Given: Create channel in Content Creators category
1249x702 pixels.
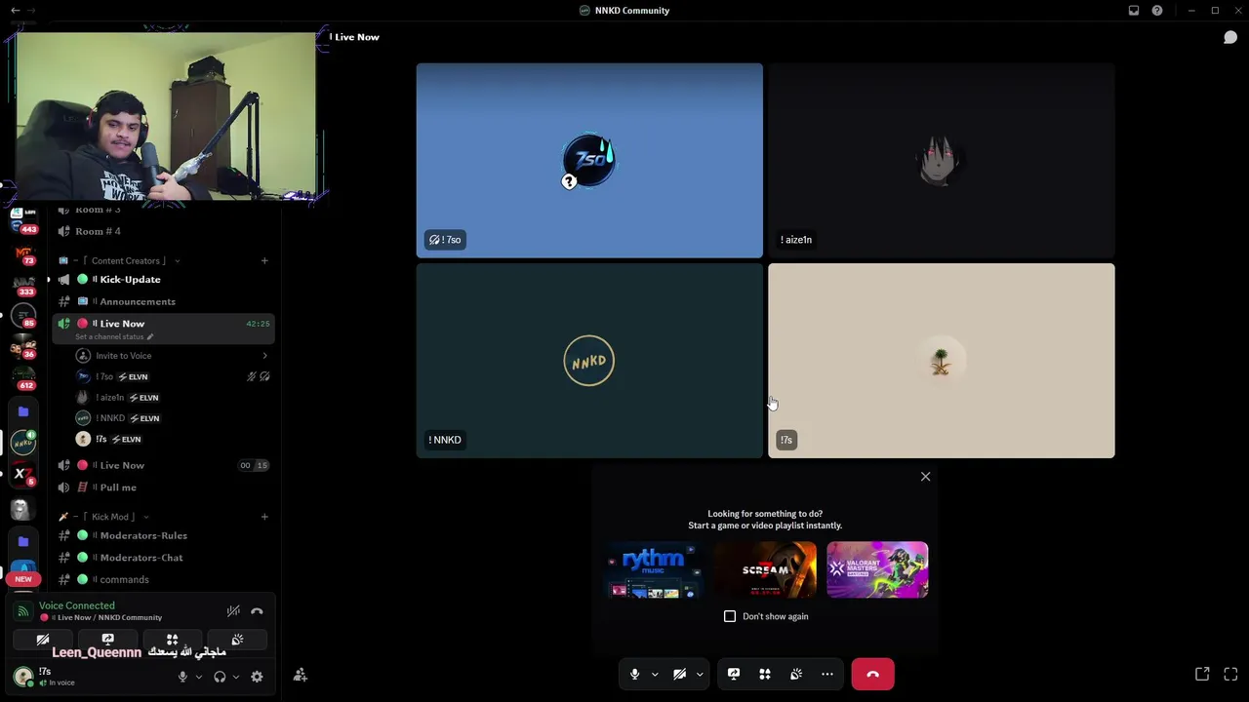Looking at the screenshot, I should [264, 260].
